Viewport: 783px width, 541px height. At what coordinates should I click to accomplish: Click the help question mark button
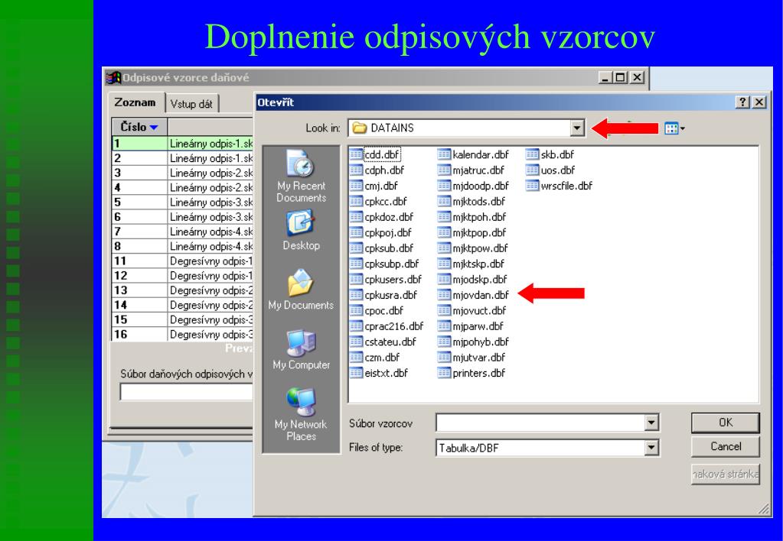742,102
